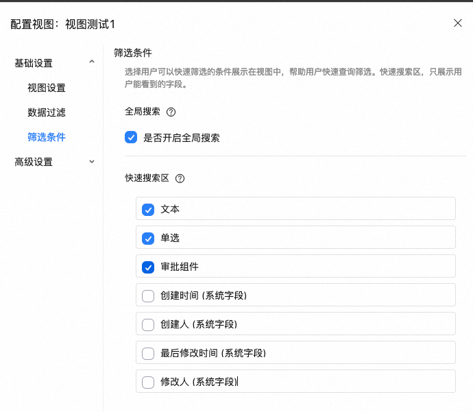Click the 基础设置 group label
The image size is (473, 412).
click(x=34, y=63)
